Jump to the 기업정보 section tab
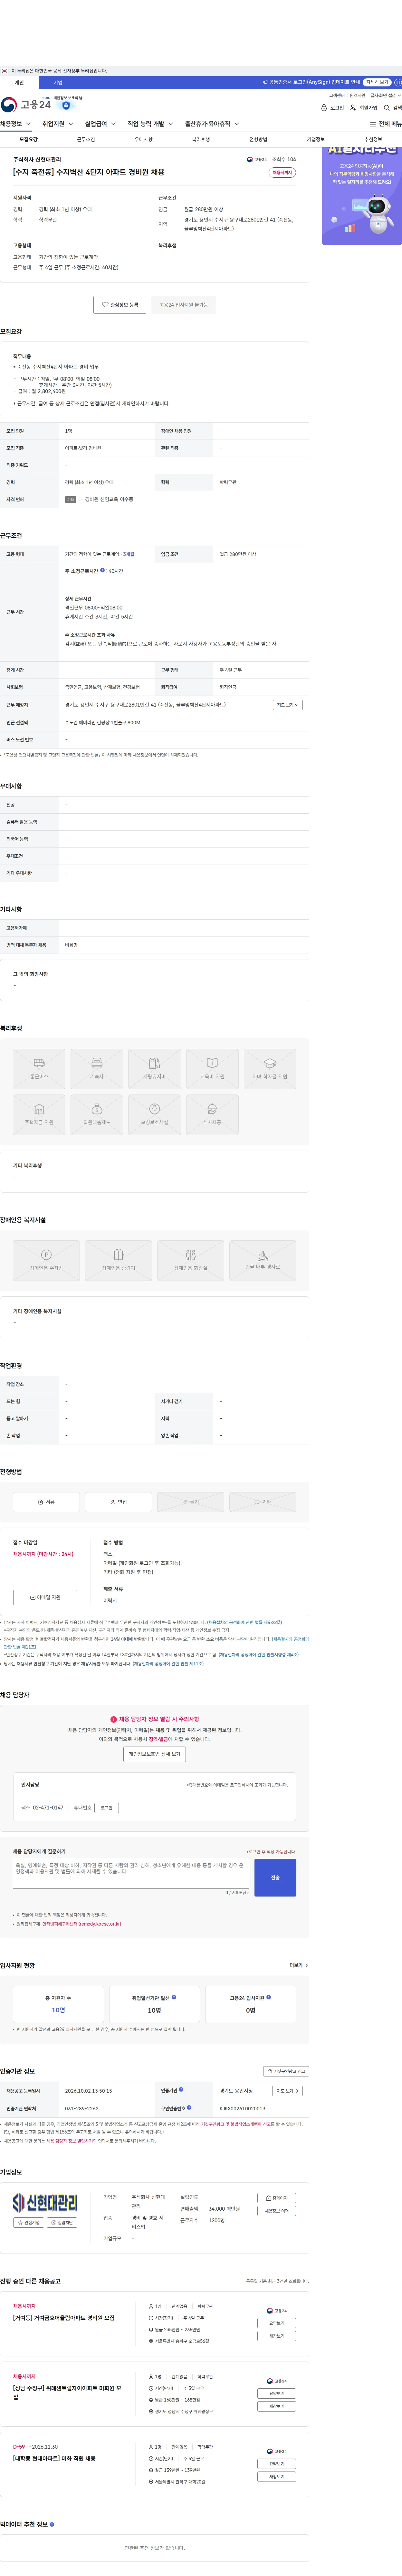The height and width of the screenshot is (2576, 402). point(316,139)
